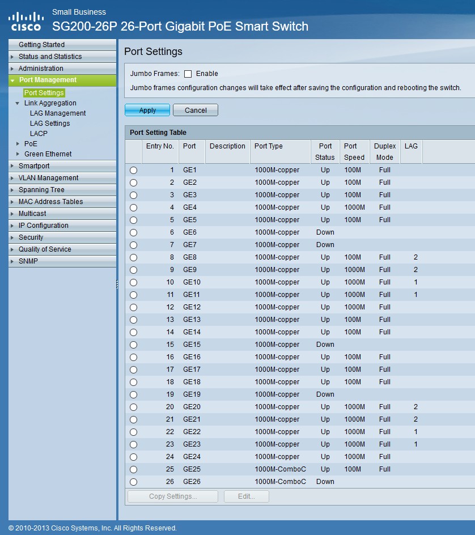Select the radio button for port GE12
Viewport: 475px width, 535px height.
coord(133,307)
